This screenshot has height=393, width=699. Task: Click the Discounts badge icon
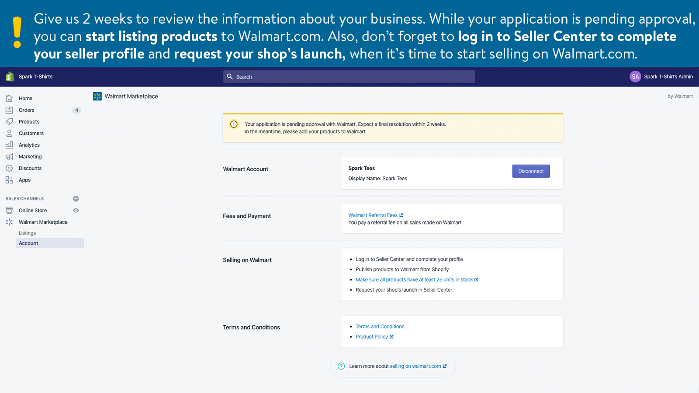pos(9,168)
